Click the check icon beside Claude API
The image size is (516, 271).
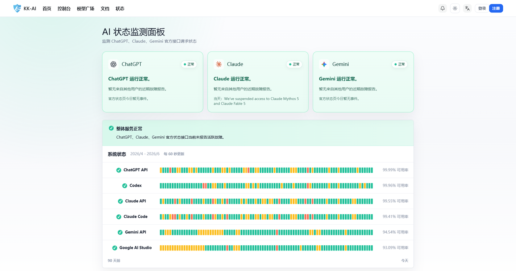click(120, 201)
